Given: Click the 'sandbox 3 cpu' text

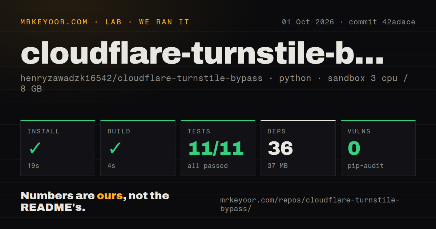Looking at the screenshot, I should [x=363, y=79].
